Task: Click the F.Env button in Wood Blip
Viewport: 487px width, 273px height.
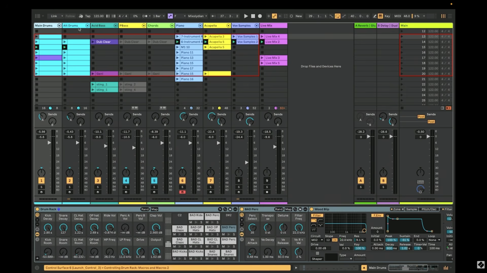Action: point(378,215)
